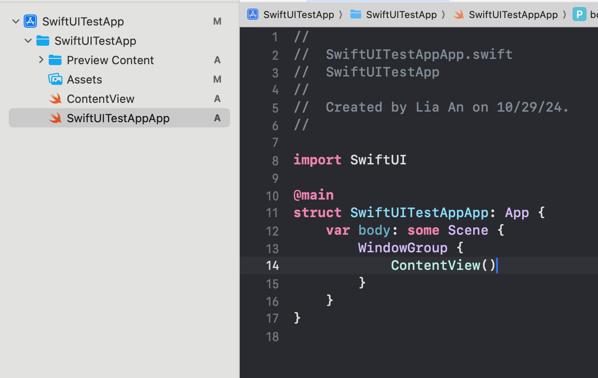Image resolution: width=598 pixels, height=378 pixels.
Task: Click the ContentView Swift file icon
Action: tap(55, 98)
